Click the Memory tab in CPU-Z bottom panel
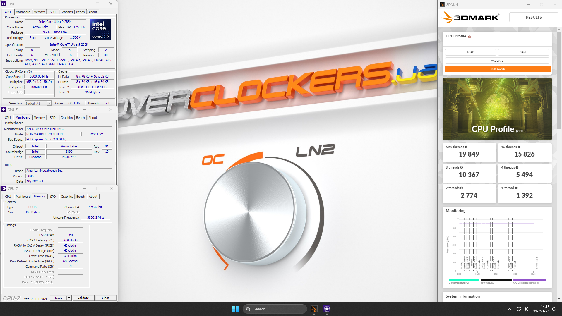This screenshot has width=562, height=316. (x=40, y=196)
